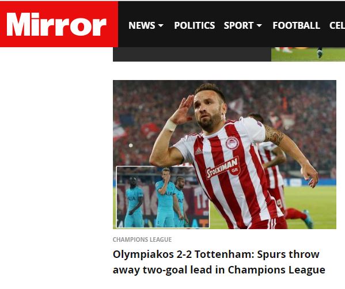This screenshot has height=289, width=345.
Task: Click the Mirror logo
Action: click(x=56, y=24)
